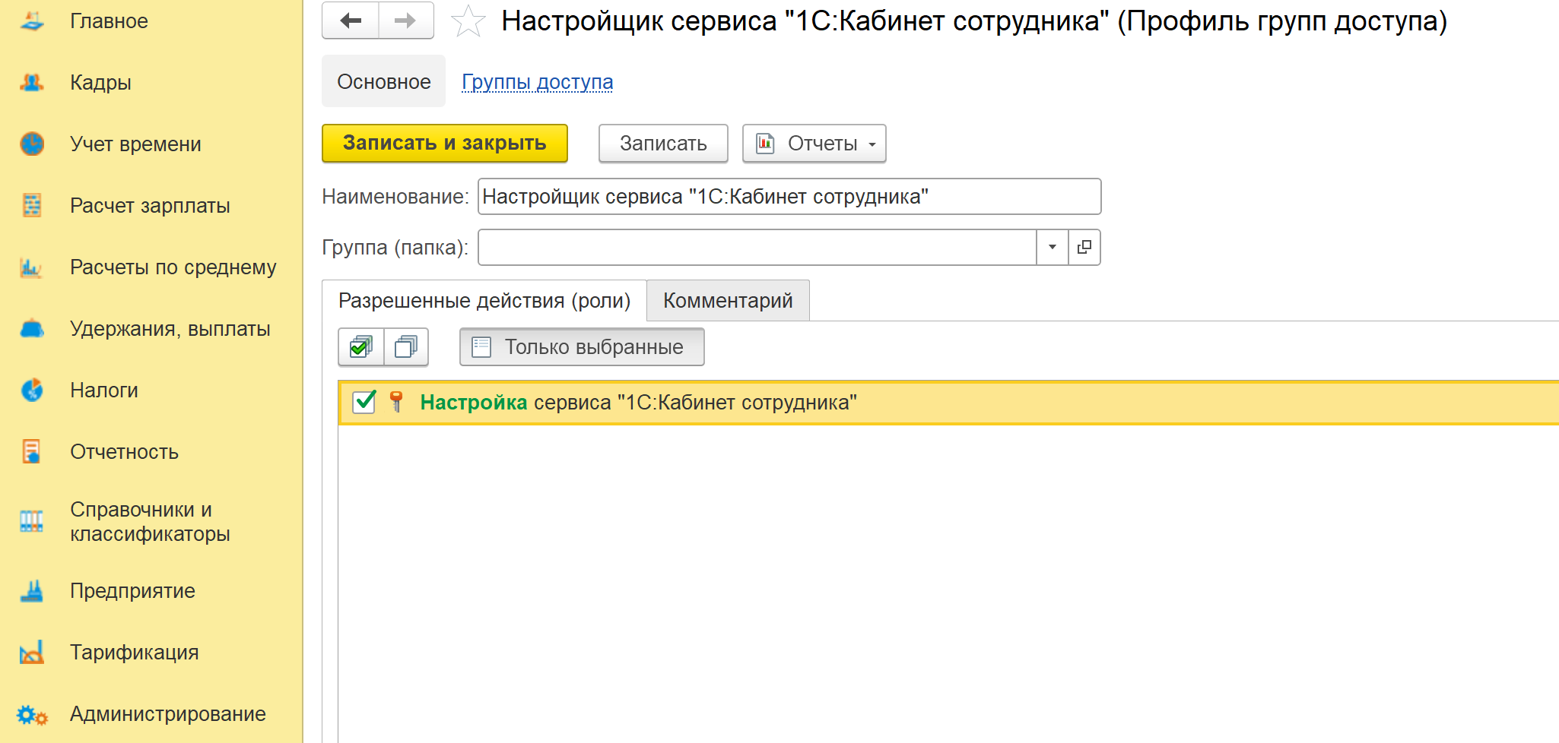Click the Расчеты по среднему chart icon

pos(32,267)
